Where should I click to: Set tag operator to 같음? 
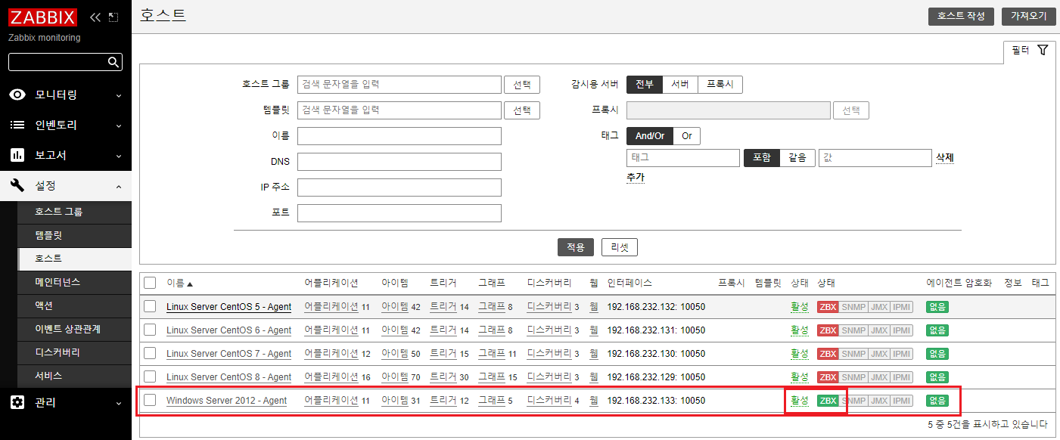(x=797, y=158)
